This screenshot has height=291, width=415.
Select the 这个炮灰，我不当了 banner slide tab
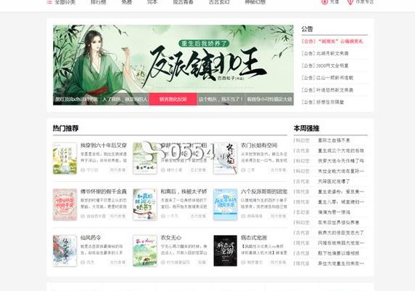221,99
